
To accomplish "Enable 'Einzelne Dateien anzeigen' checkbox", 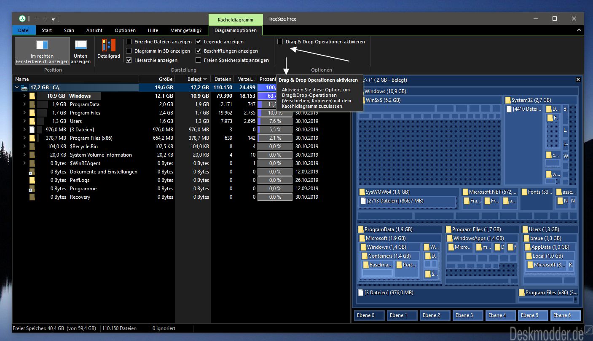I will 129,42.
